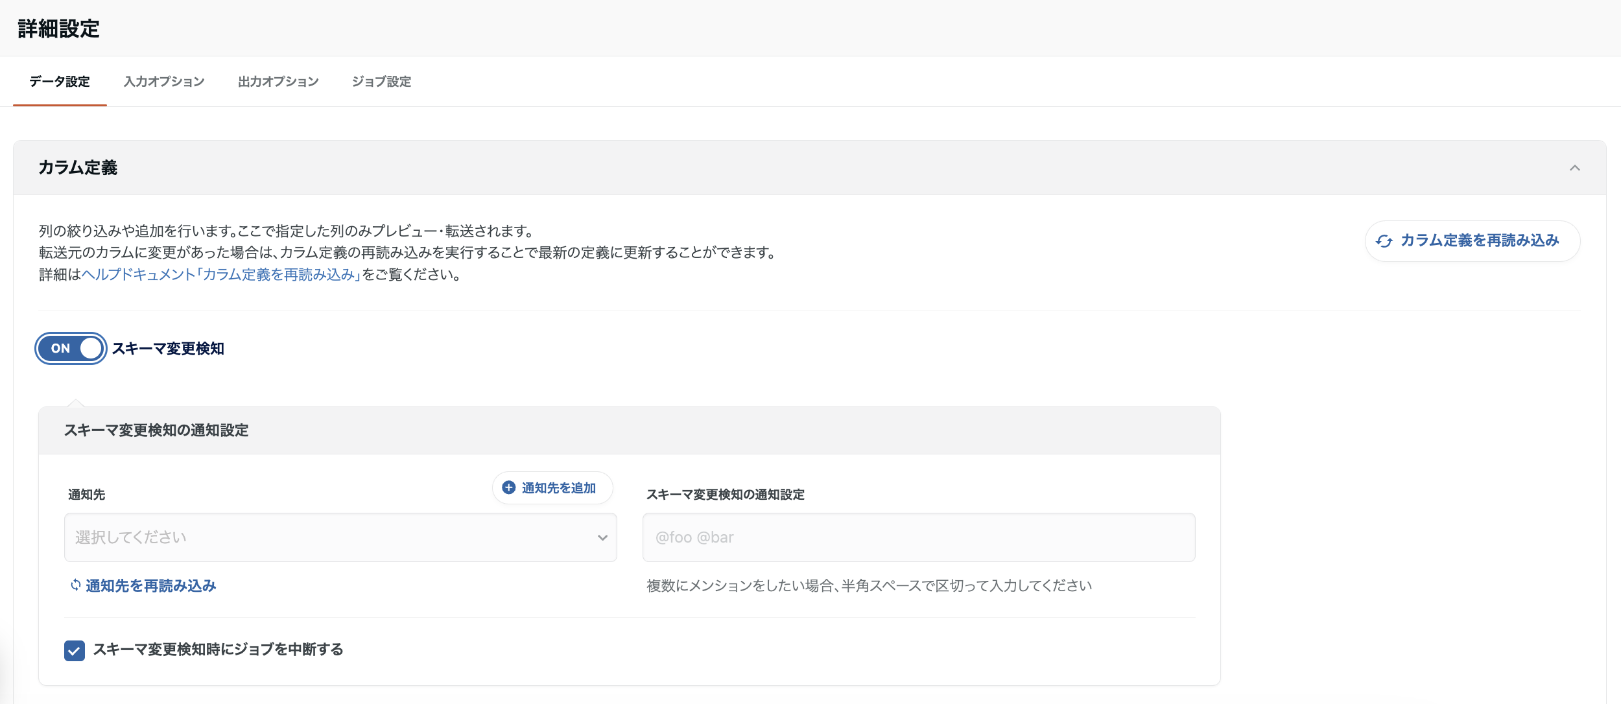
Task: Click the dropdown arrow in the 通知先 selector
Action: [602, 537]
